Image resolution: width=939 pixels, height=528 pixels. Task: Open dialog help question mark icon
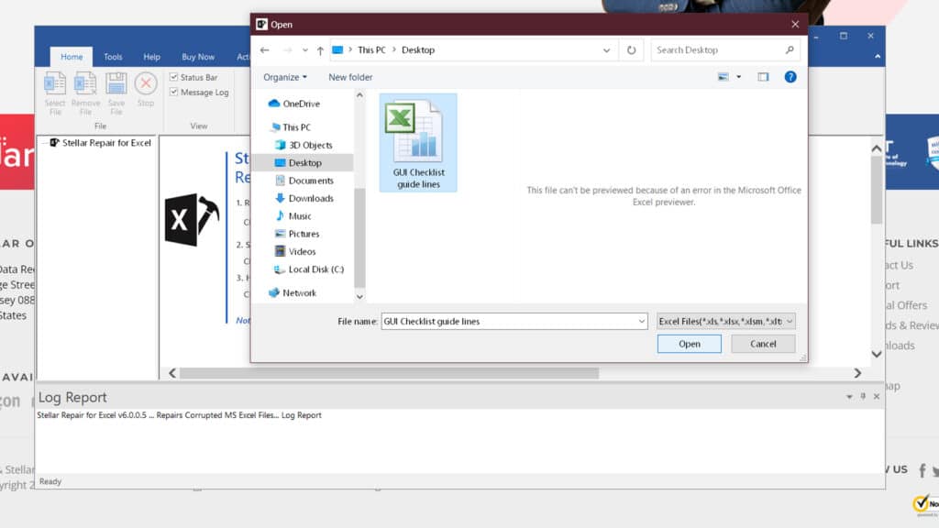(x=790, y=77)
